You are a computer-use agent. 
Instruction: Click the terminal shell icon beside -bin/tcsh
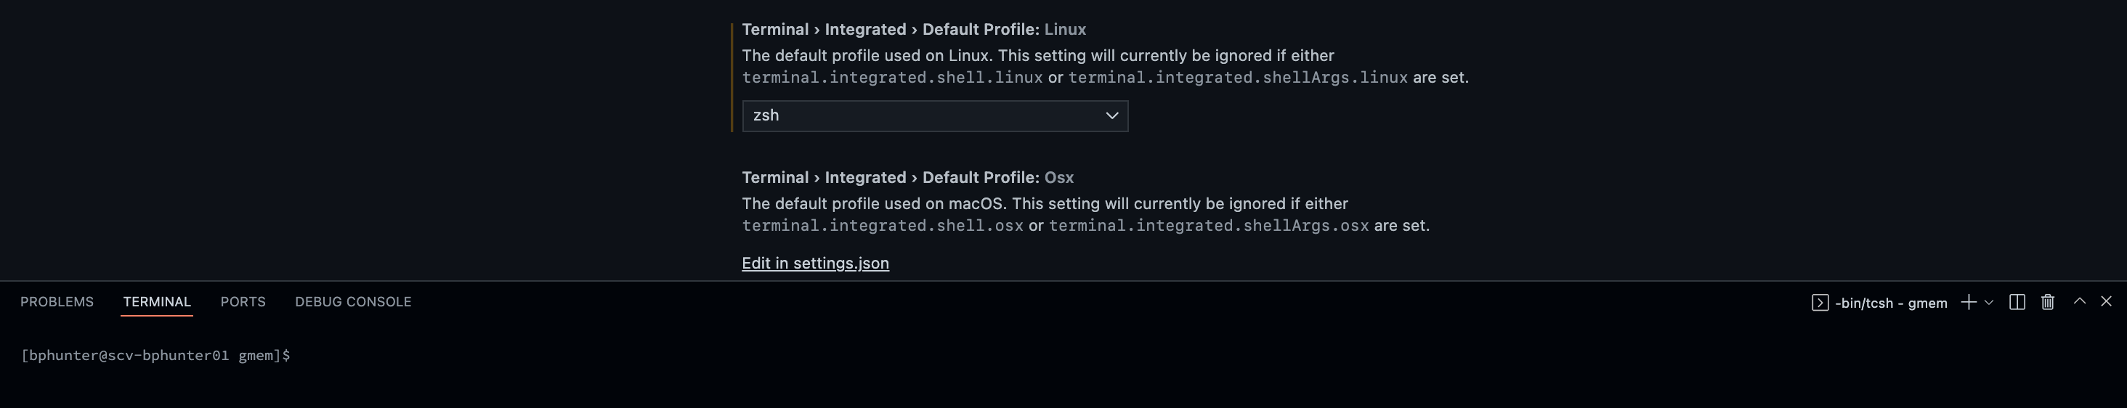click(1820, 303)
